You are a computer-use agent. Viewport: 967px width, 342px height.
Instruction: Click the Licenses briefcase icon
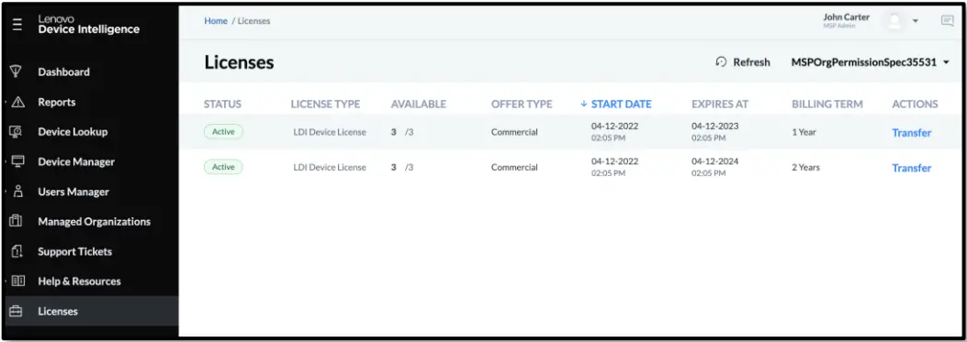tap(17, 311)
